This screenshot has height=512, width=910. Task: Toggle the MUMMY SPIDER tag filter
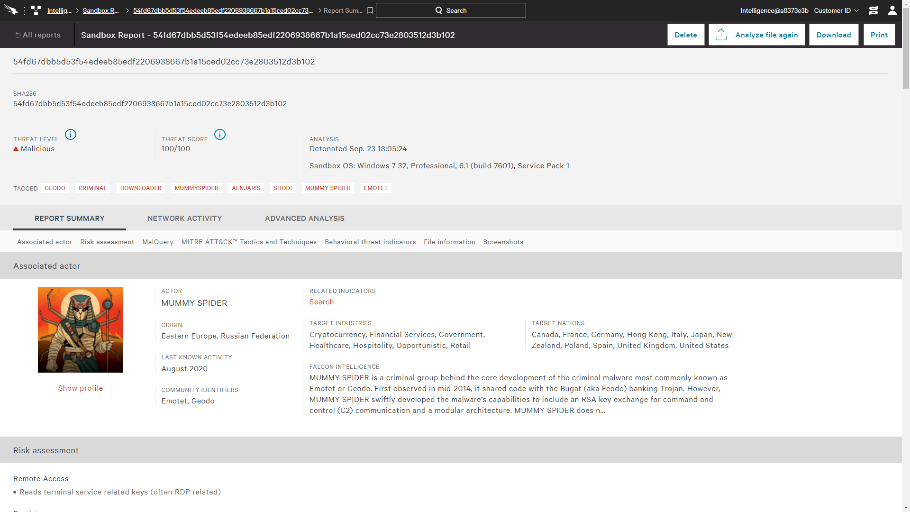click(328, 188)
